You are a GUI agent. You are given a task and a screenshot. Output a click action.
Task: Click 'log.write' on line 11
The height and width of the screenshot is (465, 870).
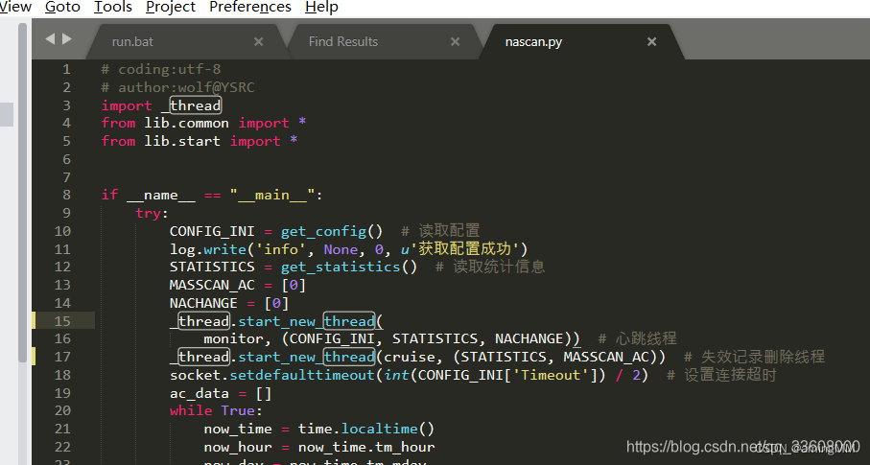pyautogui.click(x=208, y=249)
